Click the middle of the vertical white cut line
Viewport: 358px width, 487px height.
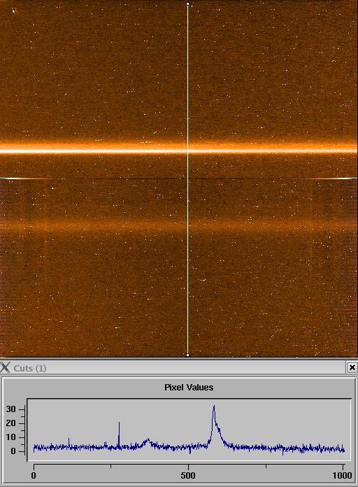point(187,179)
